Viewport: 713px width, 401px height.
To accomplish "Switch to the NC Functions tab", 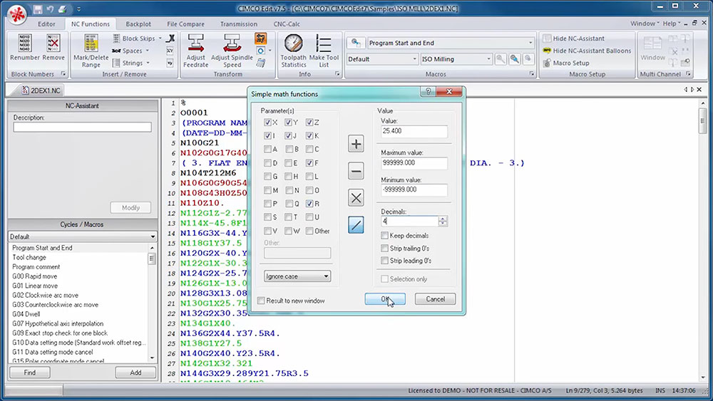I will 90,24.
